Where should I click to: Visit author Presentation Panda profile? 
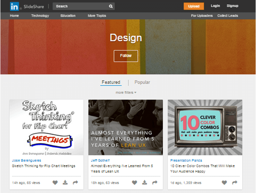coord(186,160)
